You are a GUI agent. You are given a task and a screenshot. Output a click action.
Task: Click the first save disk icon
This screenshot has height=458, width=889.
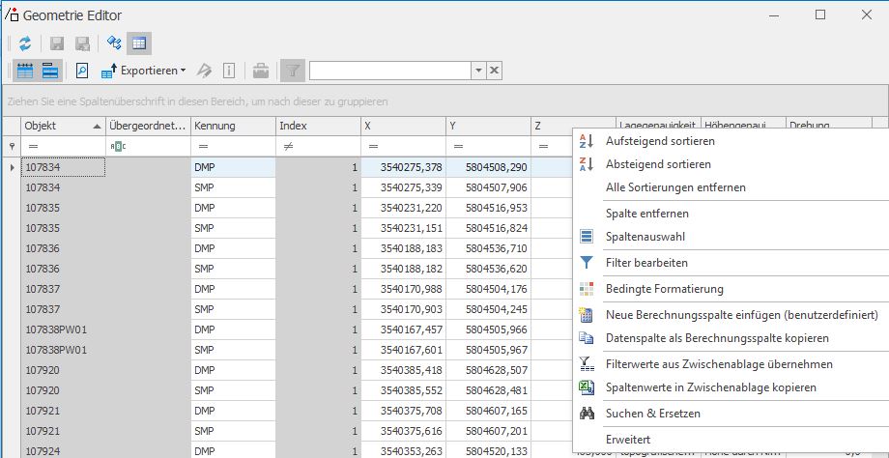(x=58, y=43)
